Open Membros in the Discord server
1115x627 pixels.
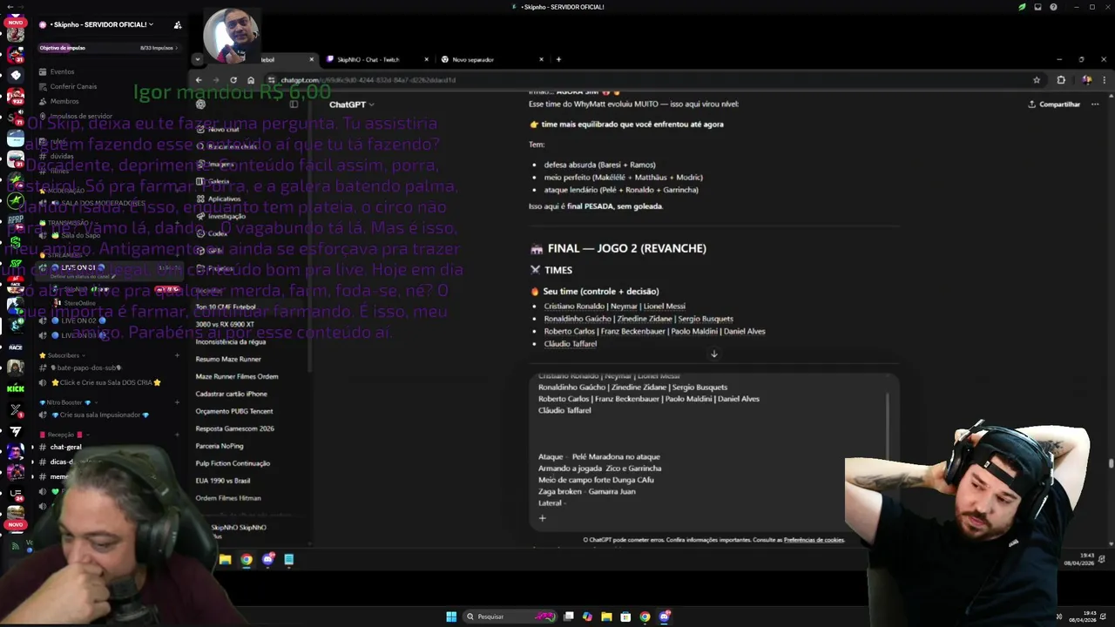point(64,101)
